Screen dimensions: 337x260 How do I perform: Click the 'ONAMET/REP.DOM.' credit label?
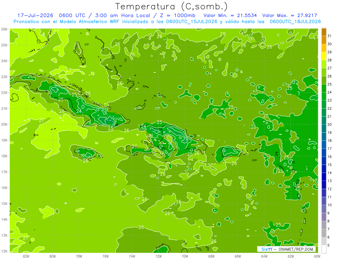coord(296,249)
